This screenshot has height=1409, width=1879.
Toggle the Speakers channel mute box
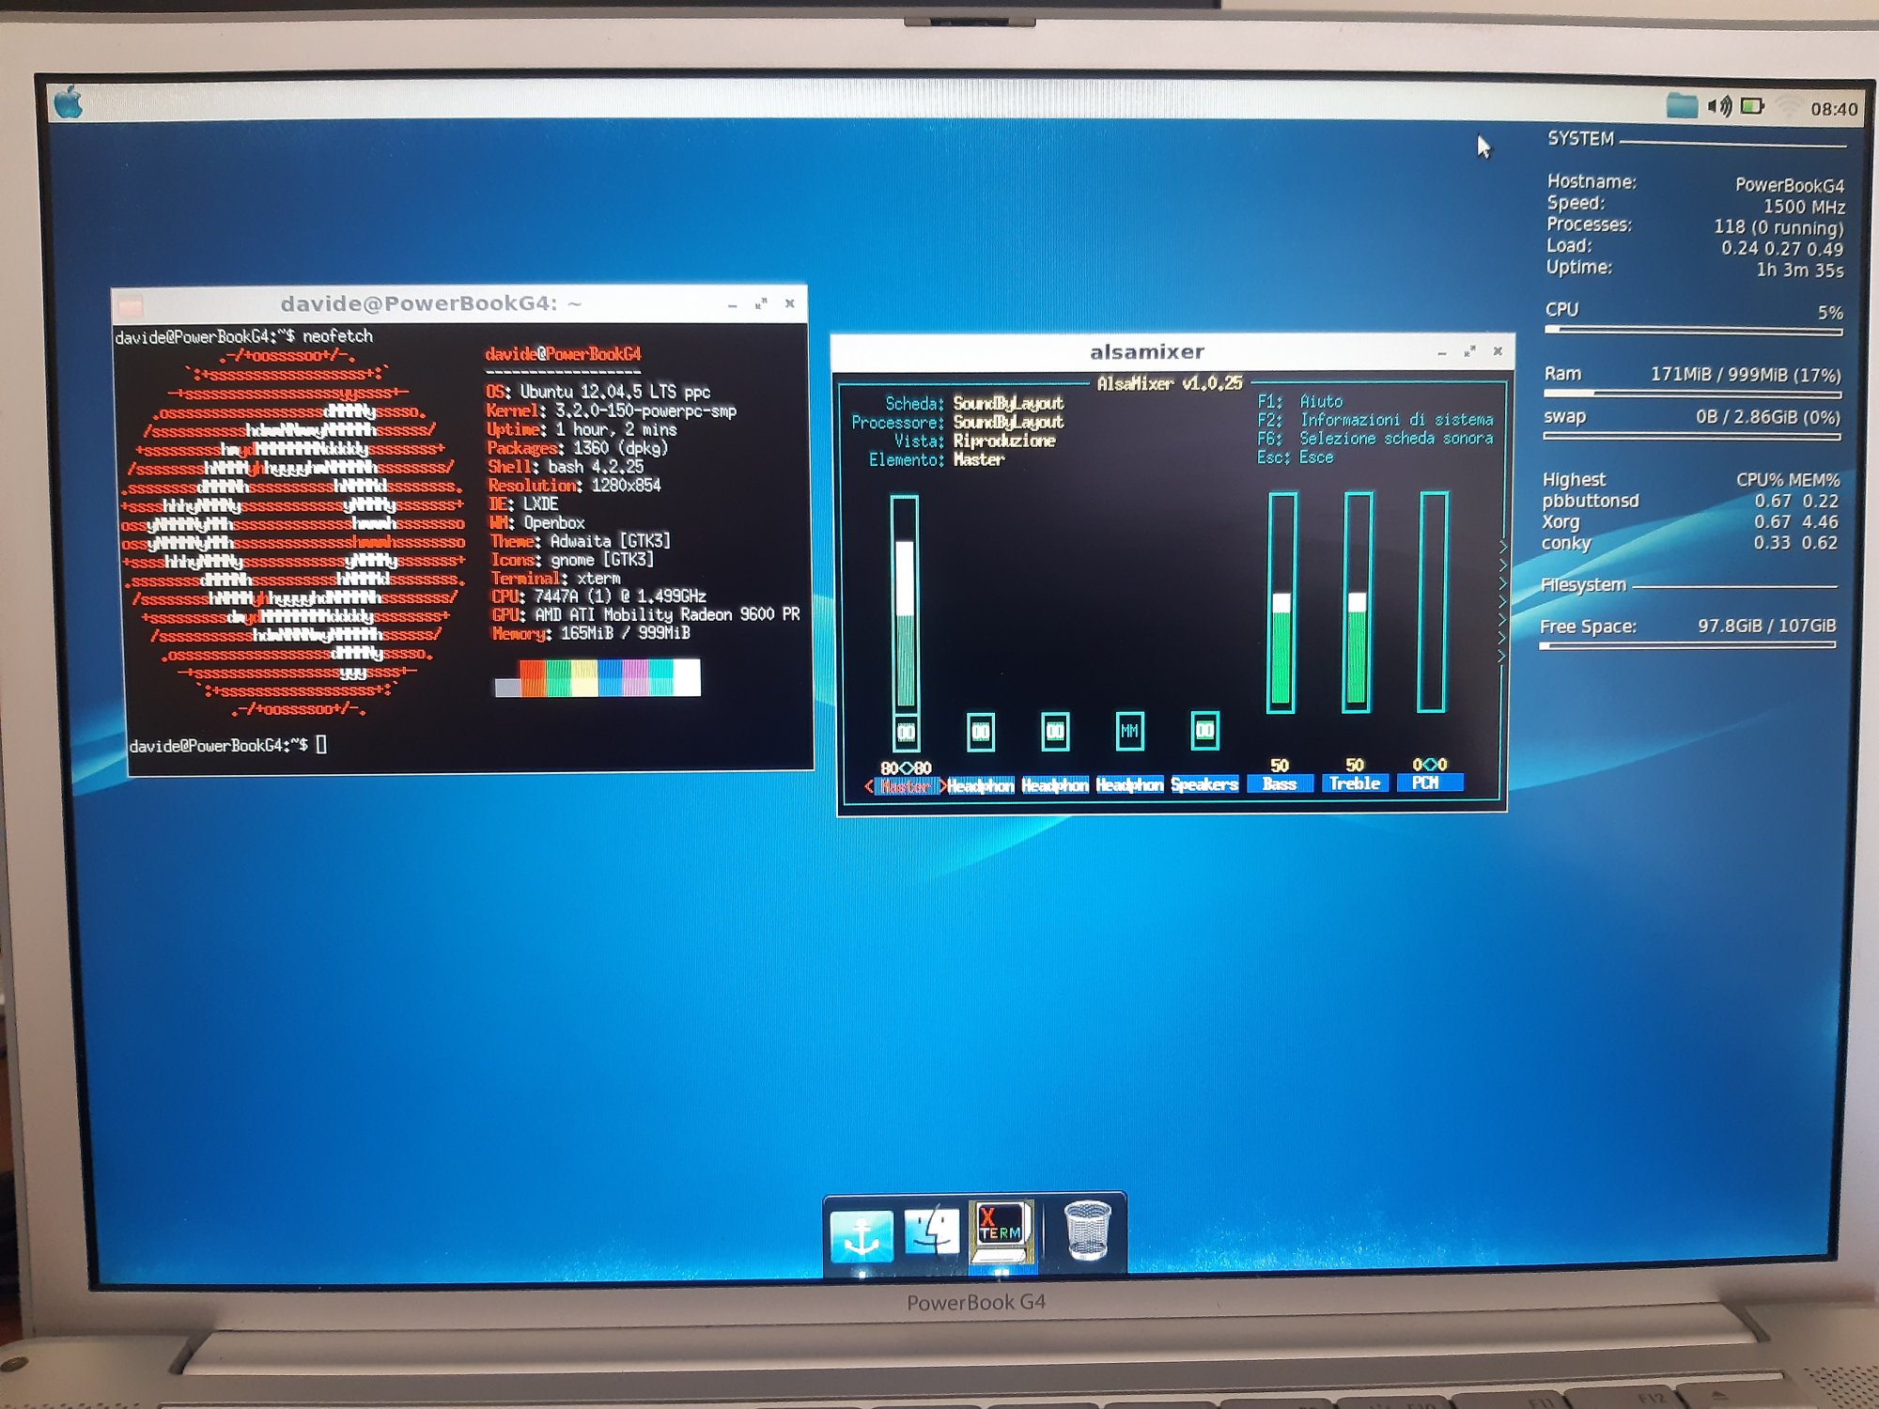point(1204,730)
